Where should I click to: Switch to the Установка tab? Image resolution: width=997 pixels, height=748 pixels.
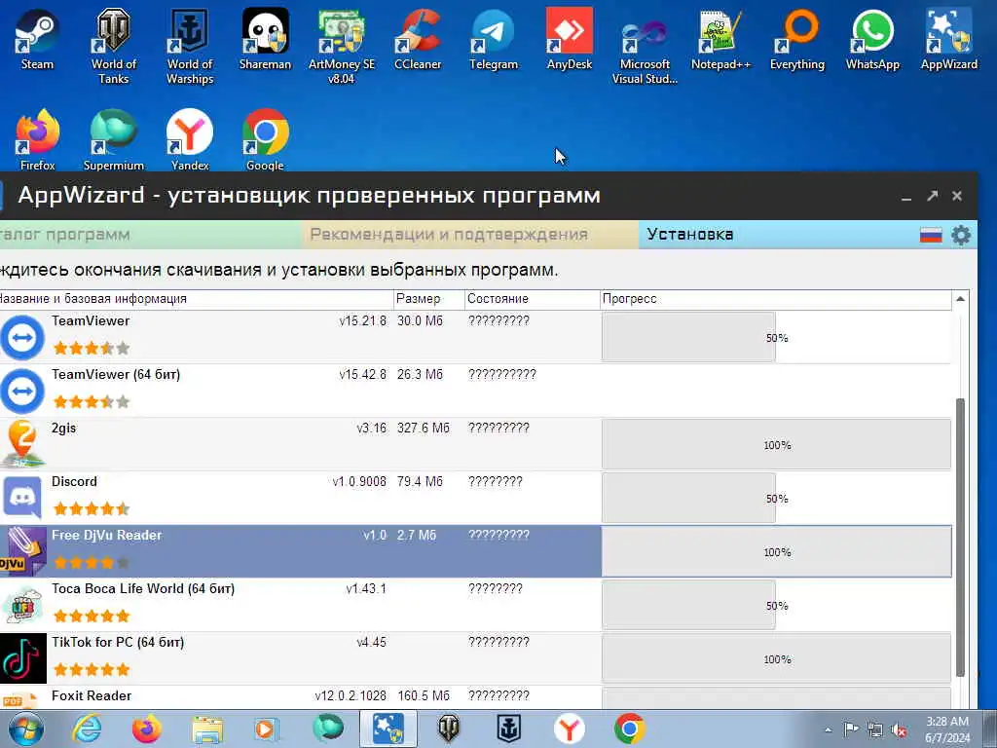(x=690, y=234)
